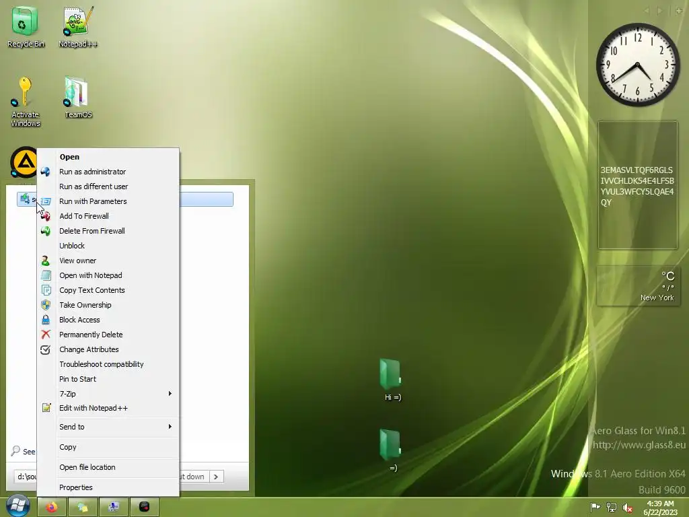Click Unblock in the context menu
This screenshot has height=517, width=689.
point(108,246)
